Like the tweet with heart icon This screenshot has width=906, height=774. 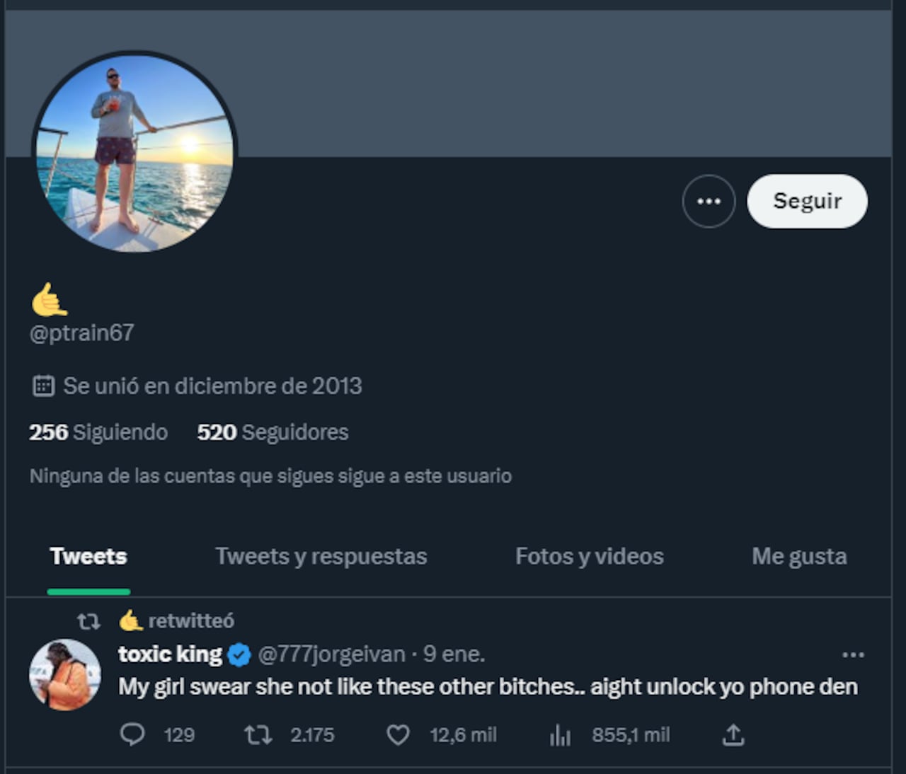click(x=398, y=735)
